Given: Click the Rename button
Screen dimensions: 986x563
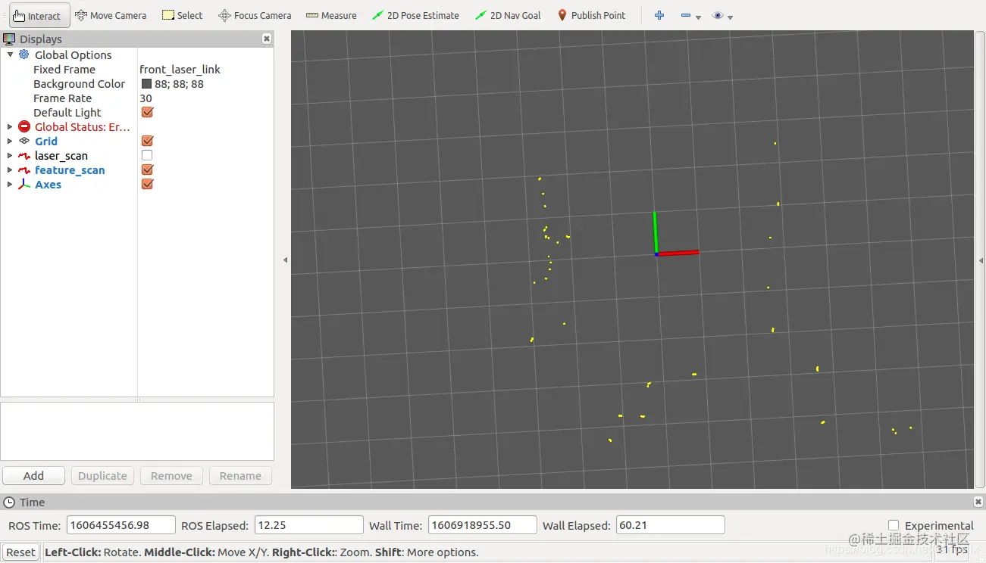Looking at the screenshot, I should 240,475.
